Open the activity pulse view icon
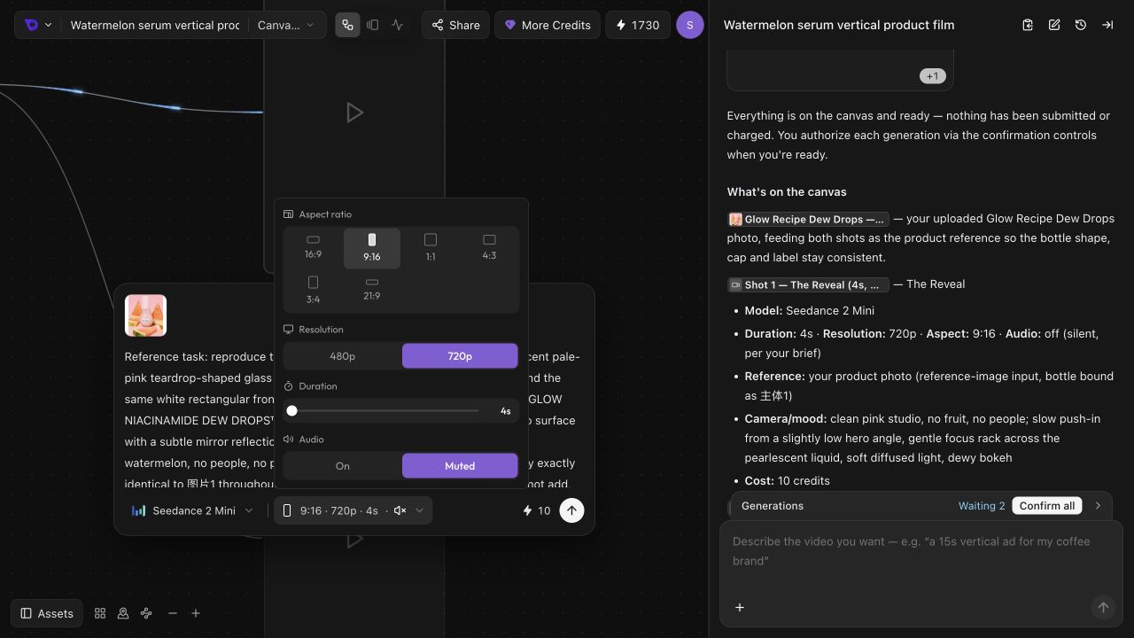Screen dimensions: 1134x638 (x=398, y=25)
